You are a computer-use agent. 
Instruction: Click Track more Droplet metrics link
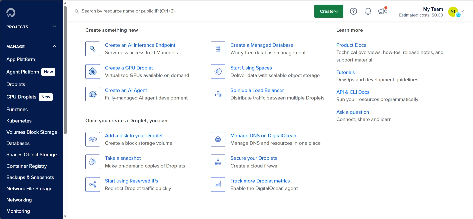coord(260,181)
